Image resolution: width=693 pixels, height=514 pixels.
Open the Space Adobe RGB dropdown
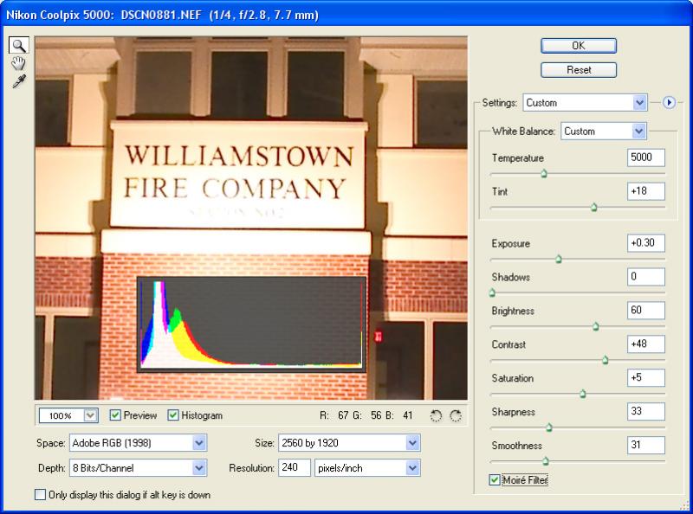click(x=138, y=443)
